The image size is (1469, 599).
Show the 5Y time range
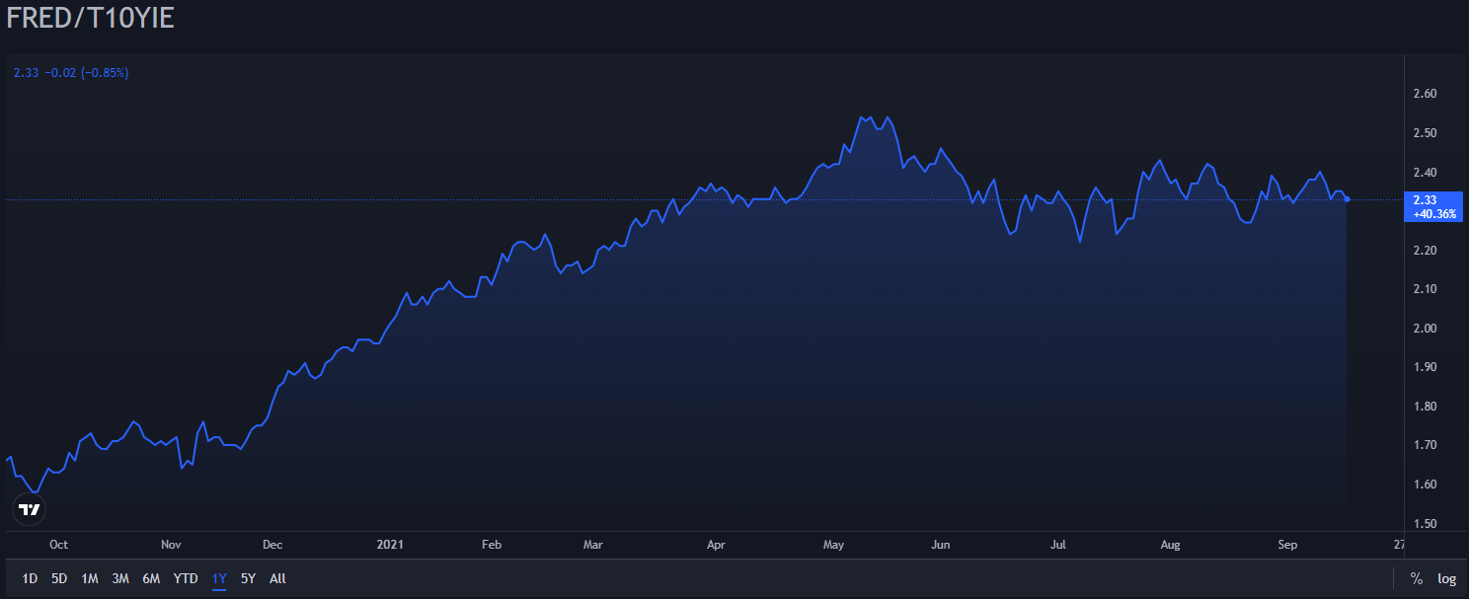click(x=248, y=579)
